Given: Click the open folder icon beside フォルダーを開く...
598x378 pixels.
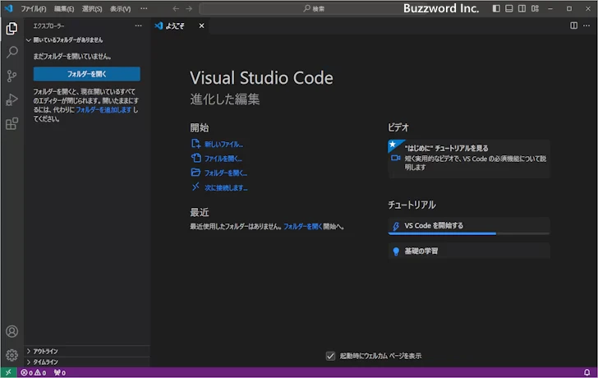Looking at the screenshot, I should (x=195, y=173).
